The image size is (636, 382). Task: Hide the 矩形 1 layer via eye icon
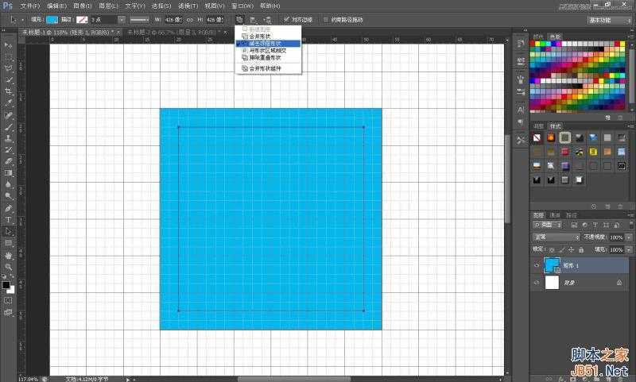click(x=537, y=265)
